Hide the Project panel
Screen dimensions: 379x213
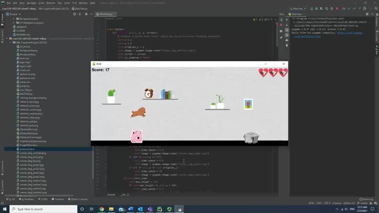(x=91, y=14)
